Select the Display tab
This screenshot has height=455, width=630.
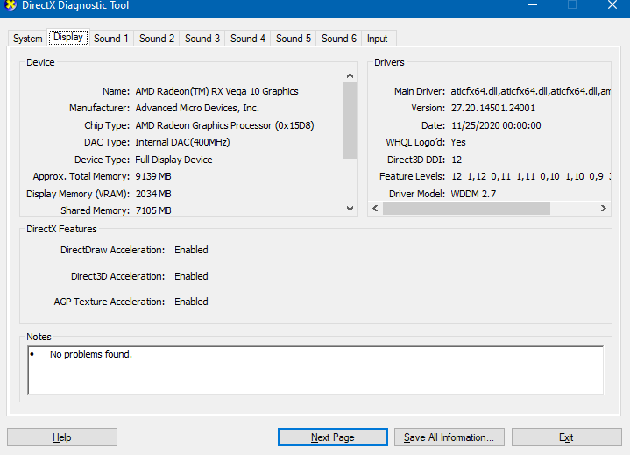click(x=68, y=38)
